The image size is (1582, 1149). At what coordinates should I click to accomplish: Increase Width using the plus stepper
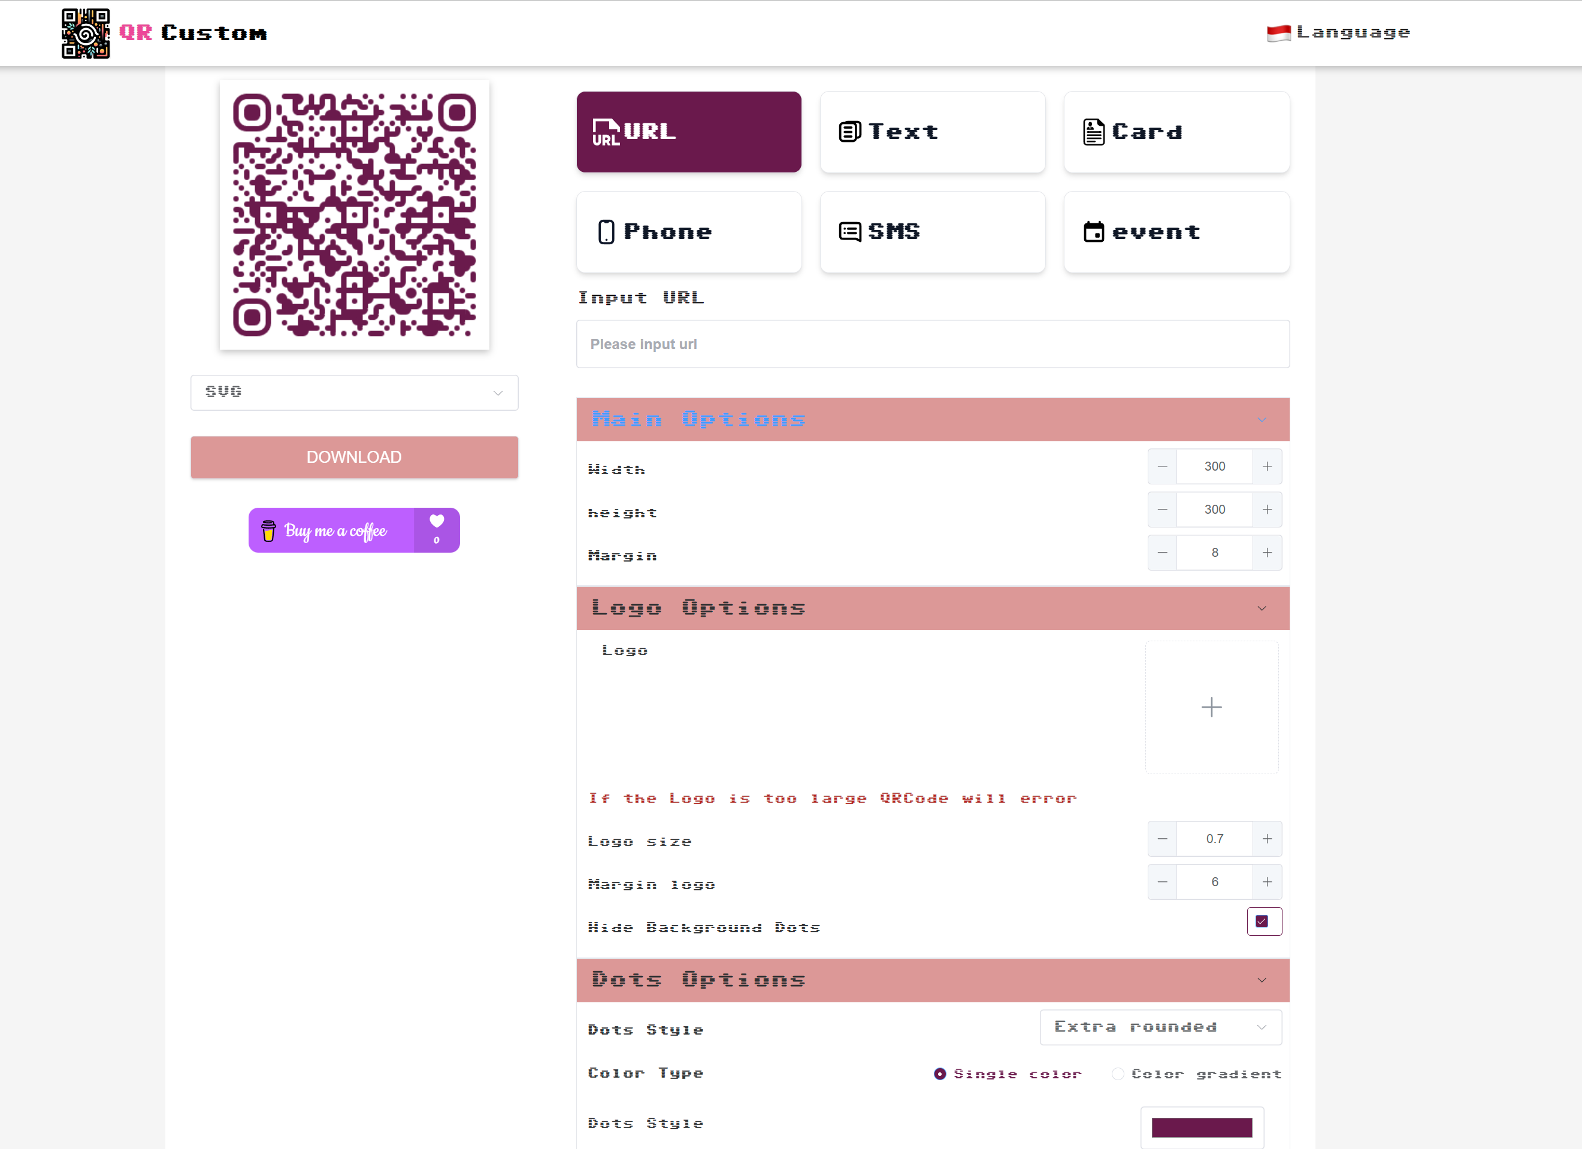click(x=1268, y=466)
